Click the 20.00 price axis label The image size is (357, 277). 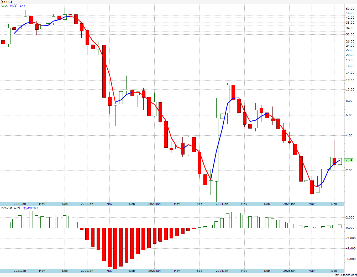point(350,55)
